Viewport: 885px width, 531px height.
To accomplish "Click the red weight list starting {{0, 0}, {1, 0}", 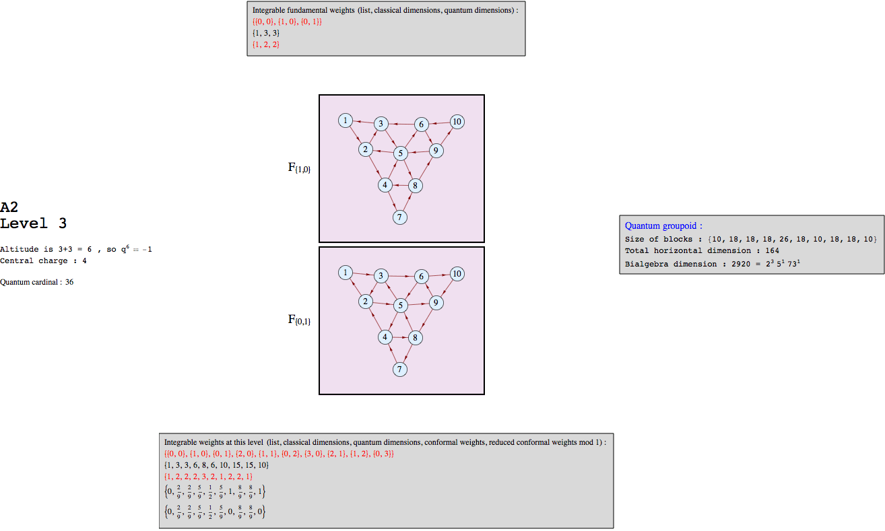I will (279, 454).
